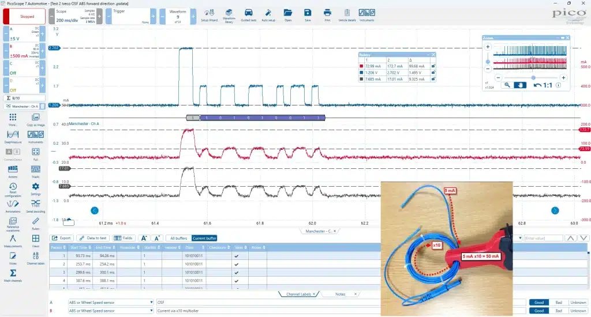Click Copy as image tool
Viewport: 591px width, 317px height.
(x=35, y=120)
